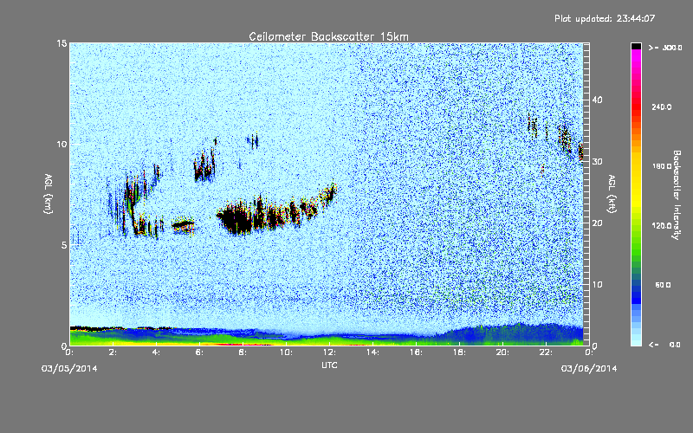The image size is (693, 433).
Task: Click the 5 km tick on left axis
Action: tap(64, 245)
